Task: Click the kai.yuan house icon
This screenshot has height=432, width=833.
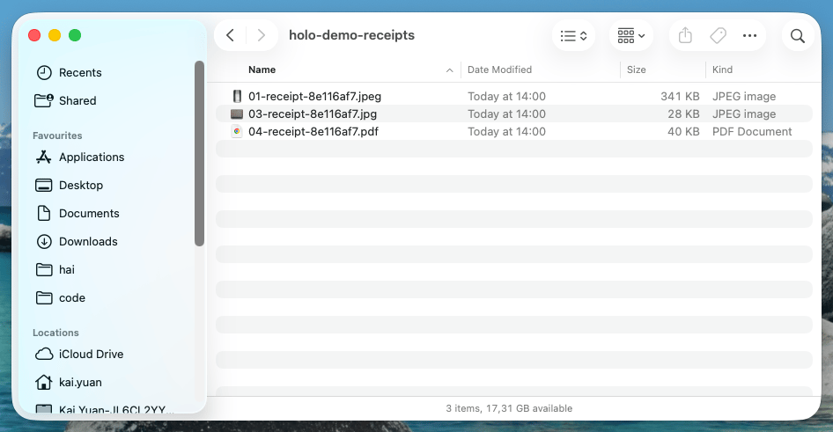Action: [x=43, y=382]
